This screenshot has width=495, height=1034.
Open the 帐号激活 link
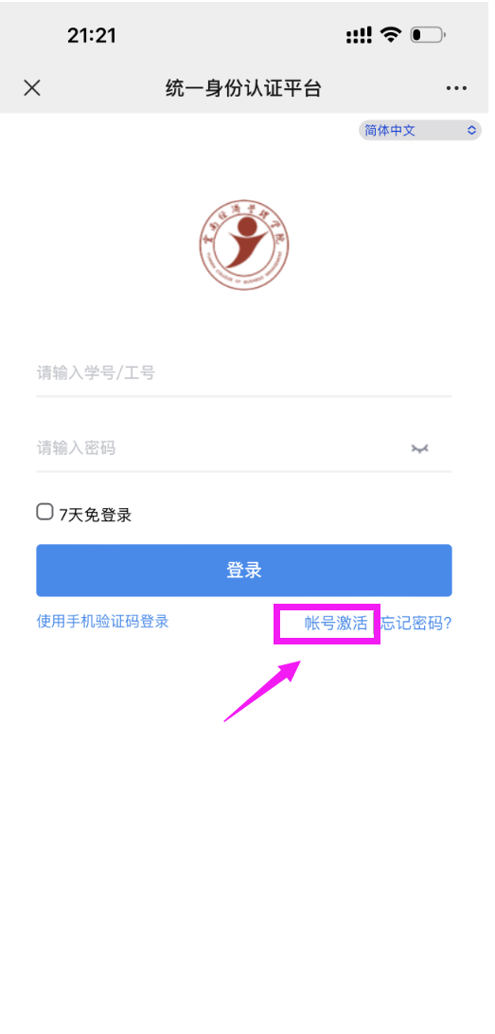(336, 624)
